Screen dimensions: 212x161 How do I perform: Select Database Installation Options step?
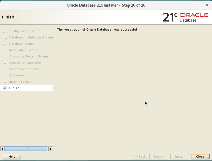click(x=31, y=37)
